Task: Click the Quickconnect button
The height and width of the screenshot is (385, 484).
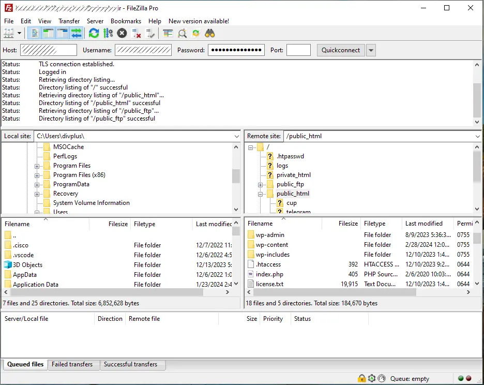Action: tap(341, 50)
